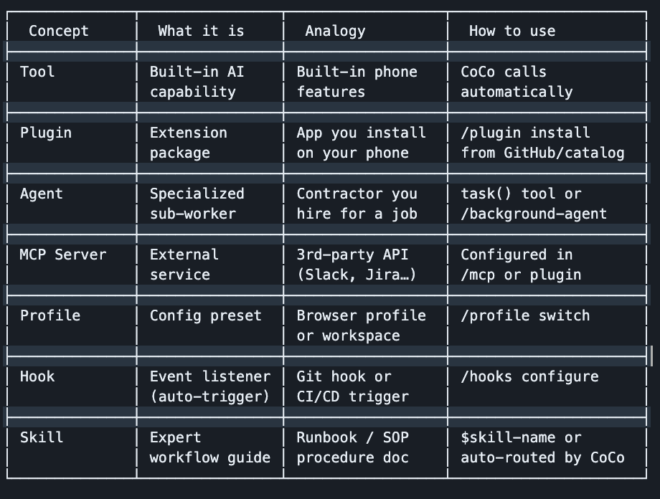Click the scrollbar handle at right edge
Image resolution: width=660 pixels, height=499 pixels.
tap(651, 356)
